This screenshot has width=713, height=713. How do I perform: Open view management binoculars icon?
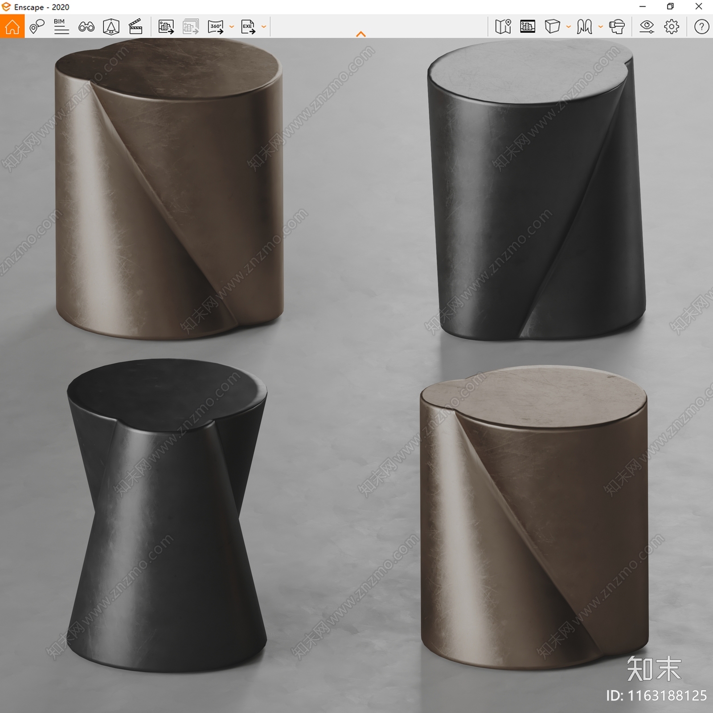(x=86, y=27)
